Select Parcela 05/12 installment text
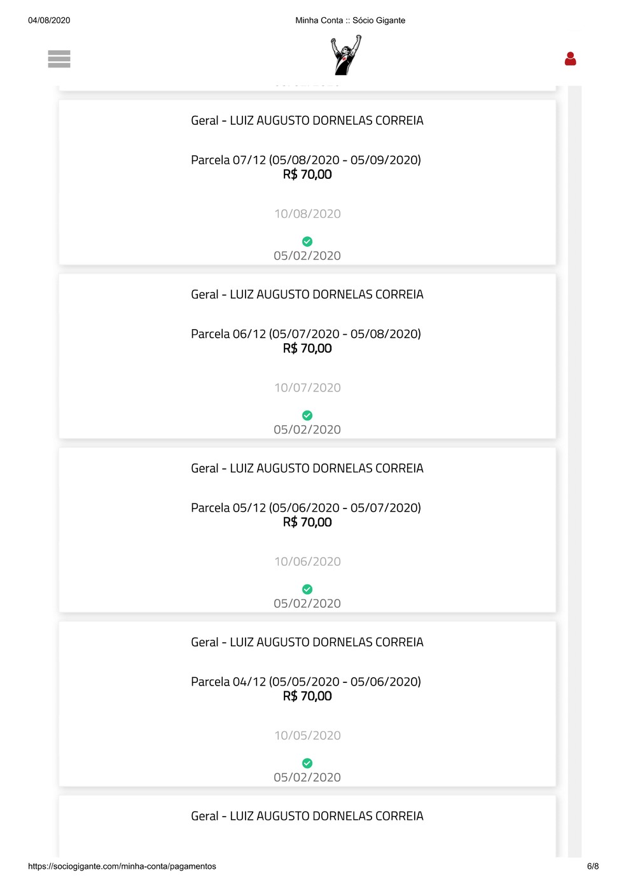 pyautogui.click(x=306, y=507)
